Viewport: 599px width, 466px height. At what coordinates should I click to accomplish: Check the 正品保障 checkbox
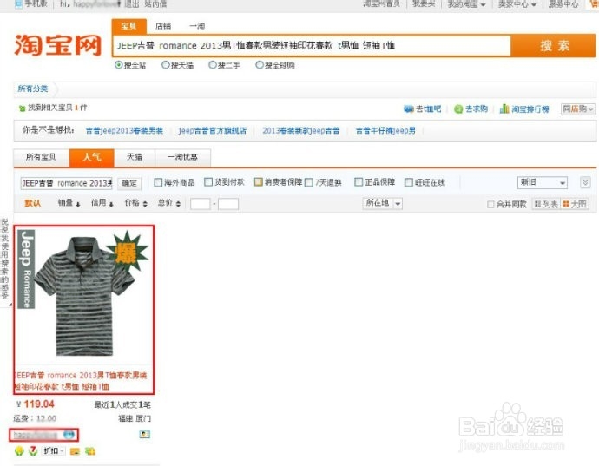tap(359, 182)
